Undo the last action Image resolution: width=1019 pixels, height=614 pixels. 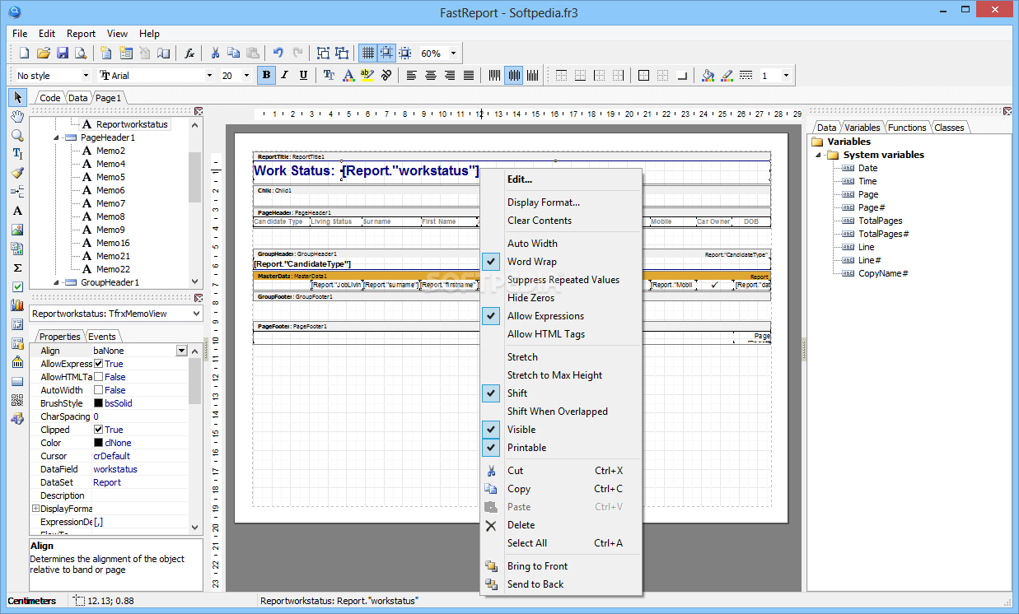pyautogui.click(x=278, y=53)
